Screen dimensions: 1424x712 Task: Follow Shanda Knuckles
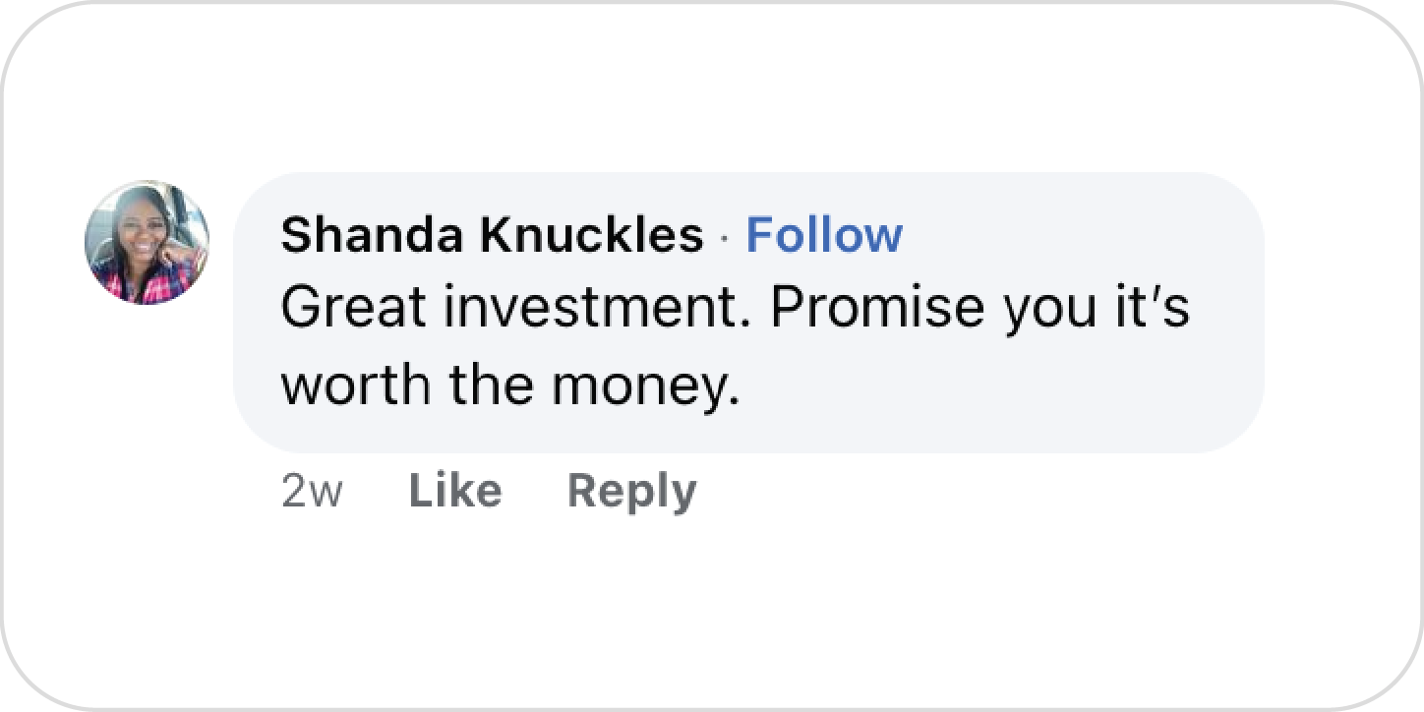(x=823, y=236)
